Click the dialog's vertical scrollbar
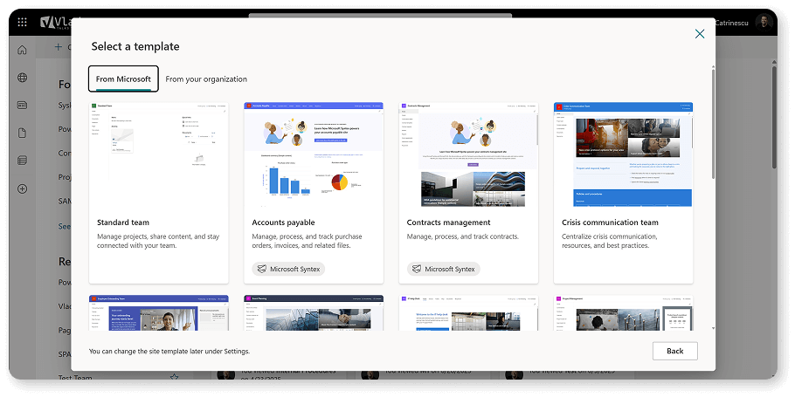This screenshot has width=795, height=397. (x=714, y=124)
